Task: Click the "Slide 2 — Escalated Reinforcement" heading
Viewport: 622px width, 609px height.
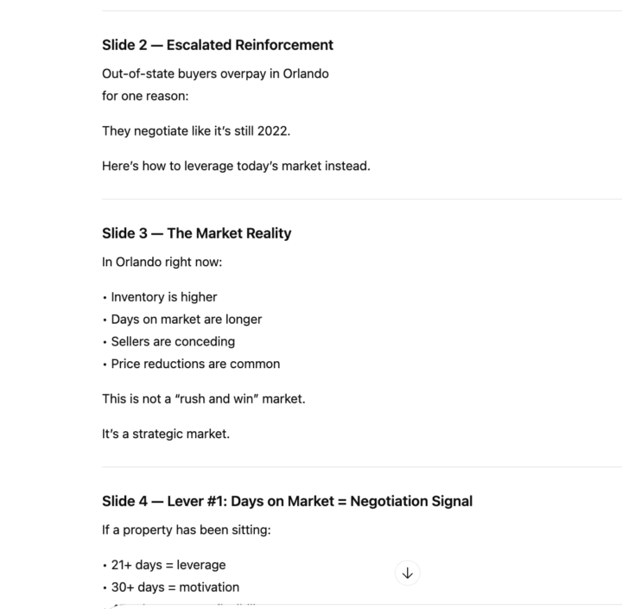Action: pyautogui.click(x=218, y=45)
